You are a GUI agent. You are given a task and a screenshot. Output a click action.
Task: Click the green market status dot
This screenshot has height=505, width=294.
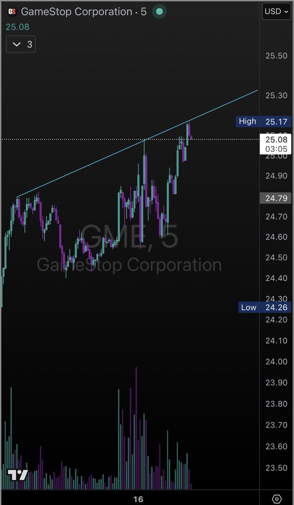pyautogui.click(x=159, y=12)
